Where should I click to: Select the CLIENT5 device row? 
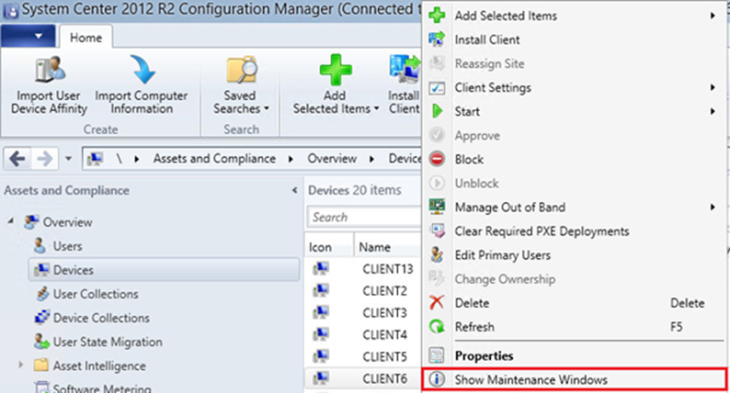(363, 356)
